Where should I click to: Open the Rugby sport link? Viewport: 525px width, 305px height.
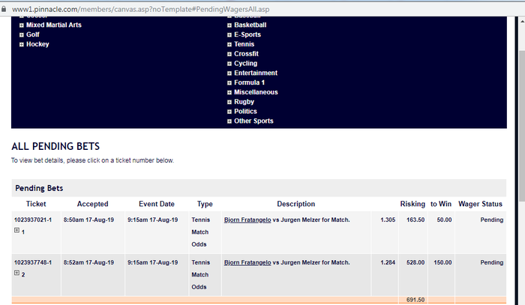(x=244, y=102)
